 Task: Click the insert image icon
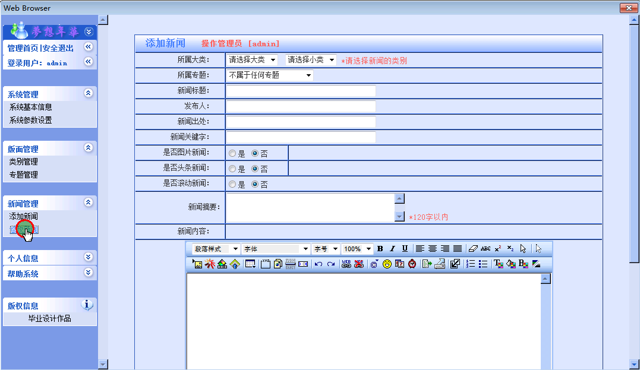(197, 264)
